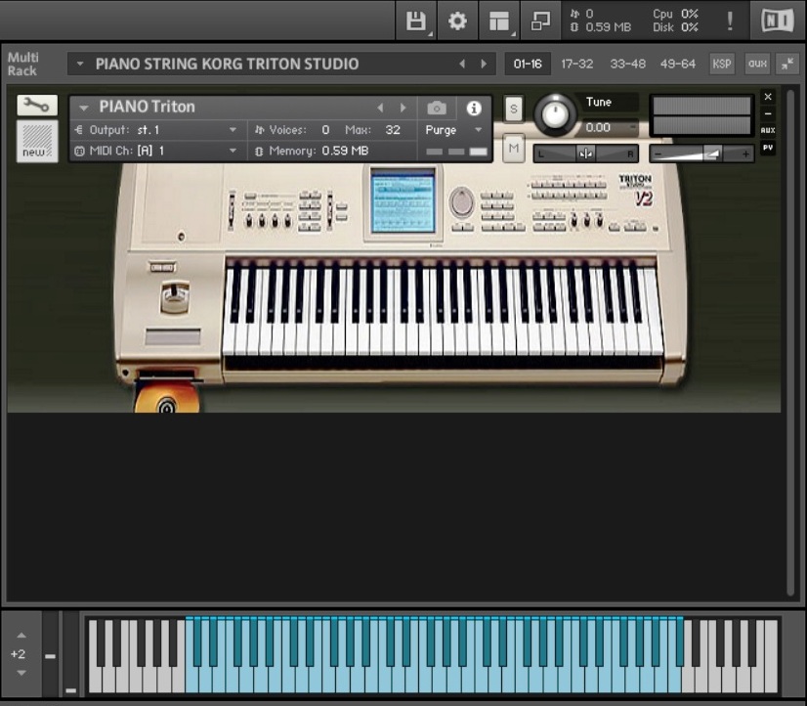The width and height of the screenshot is (807, 706).
Task: Create a new instrument with the new button
Action: coord(36,139)
